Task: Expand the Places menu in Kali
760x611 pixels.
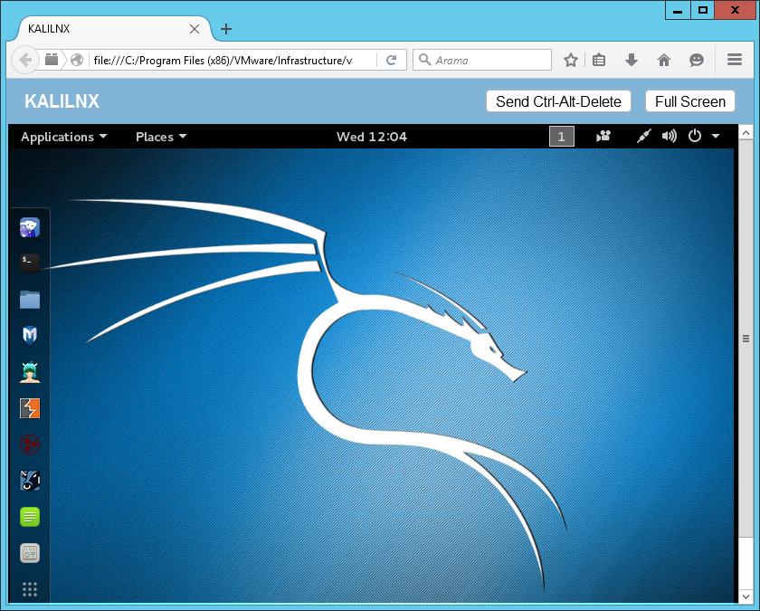Action: [161, 137]
